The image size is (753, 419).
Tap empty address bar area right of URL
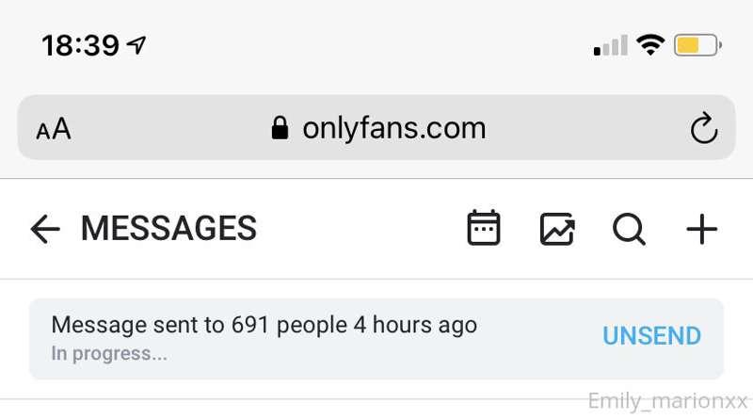tap(585, 128)
